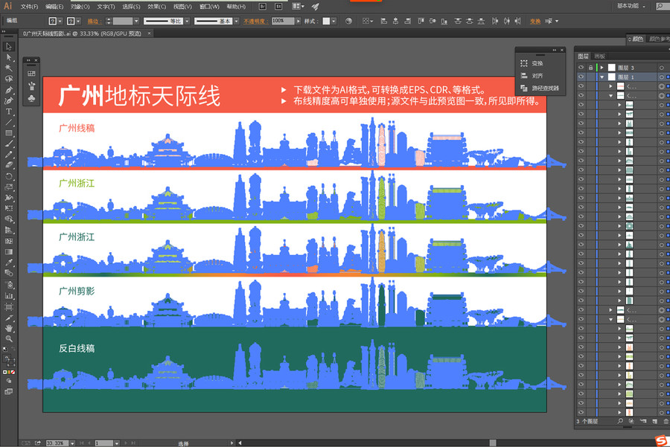Click horizontal align center icon
Image resolution: width=670 pixels, height=447 pixels.
coord(396,21)
